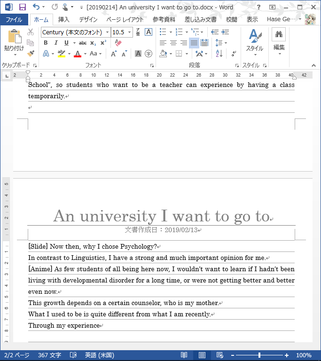
Task: Click the Strikethrough abc icon
Action: pos(83,43)
